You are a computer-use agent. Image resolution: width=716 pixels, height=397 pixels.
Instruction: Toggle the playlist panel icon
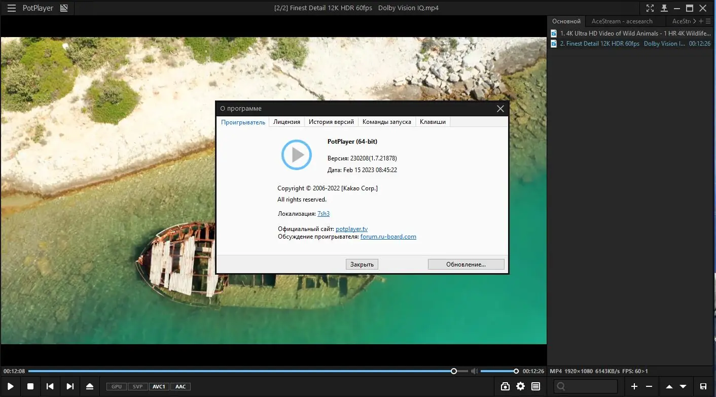535,386
